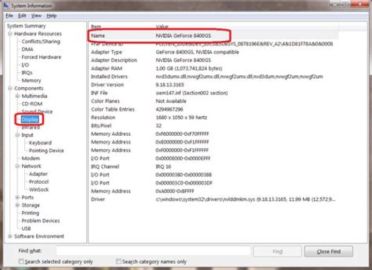Expand the Multimedia node
This screenshot has width=372, height=270.
(18, 96)
